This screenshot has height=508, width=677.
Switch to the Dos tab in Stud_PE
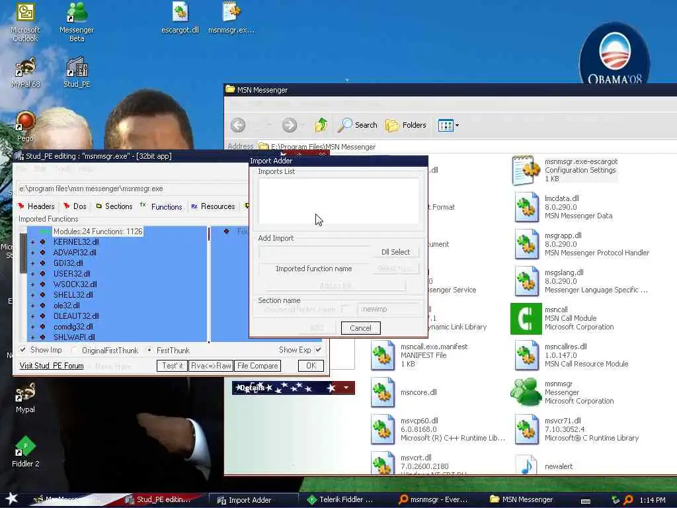tap(75, 206)
